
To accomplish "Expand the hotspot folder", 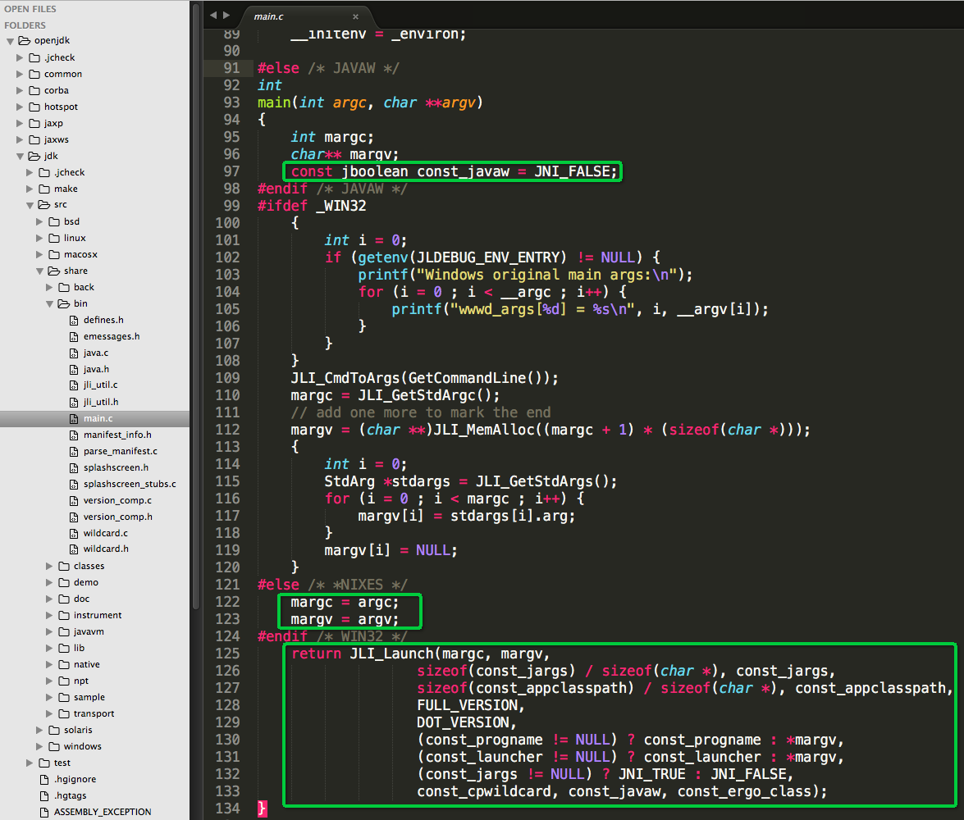I will 20,107.
